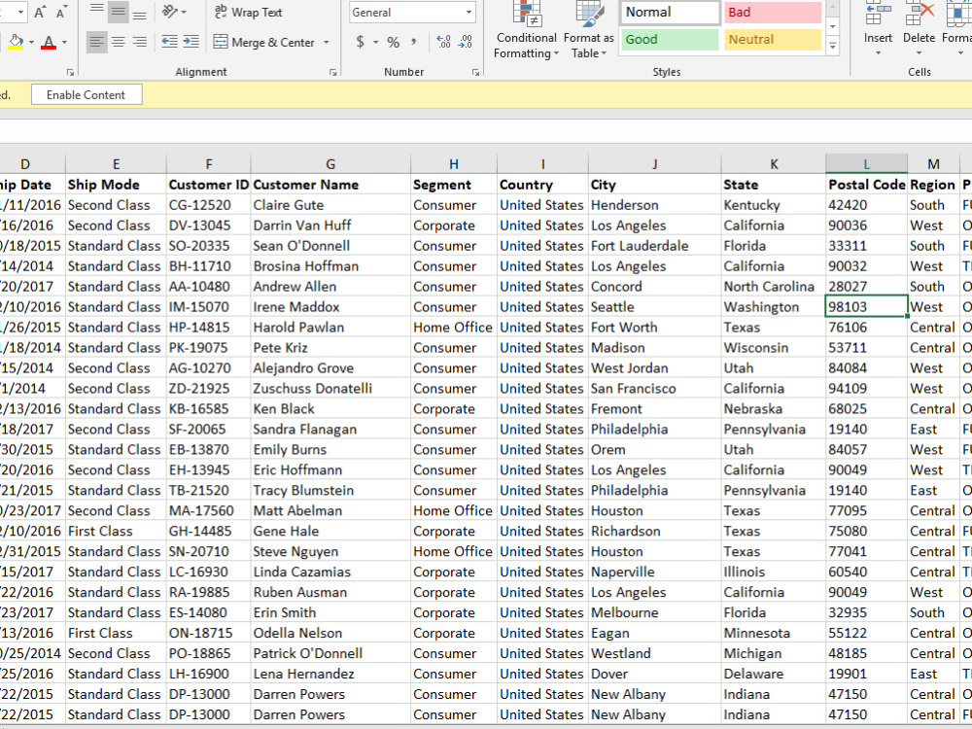The height and width of the screenshot is (729, 972).
Task: Show next row of cell styles
Action: tap(833, 26)
